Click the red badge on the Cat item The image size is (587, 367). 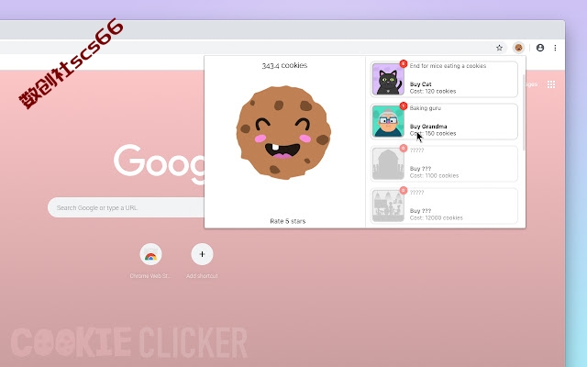[404, 64]
